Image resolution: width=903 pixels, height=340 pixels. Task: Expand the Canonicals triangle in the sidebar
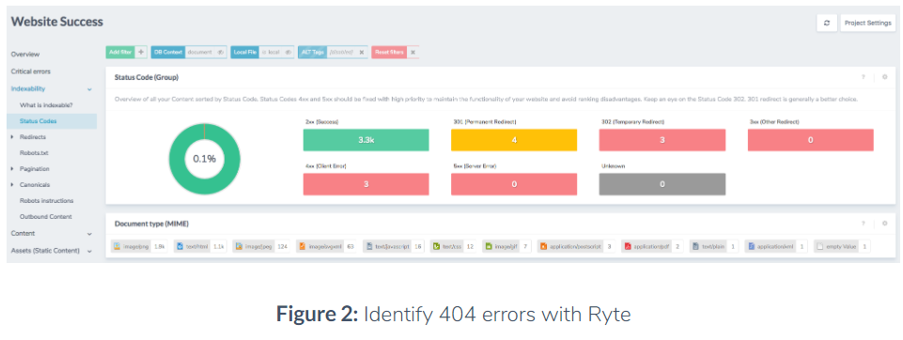coord(12,185)
